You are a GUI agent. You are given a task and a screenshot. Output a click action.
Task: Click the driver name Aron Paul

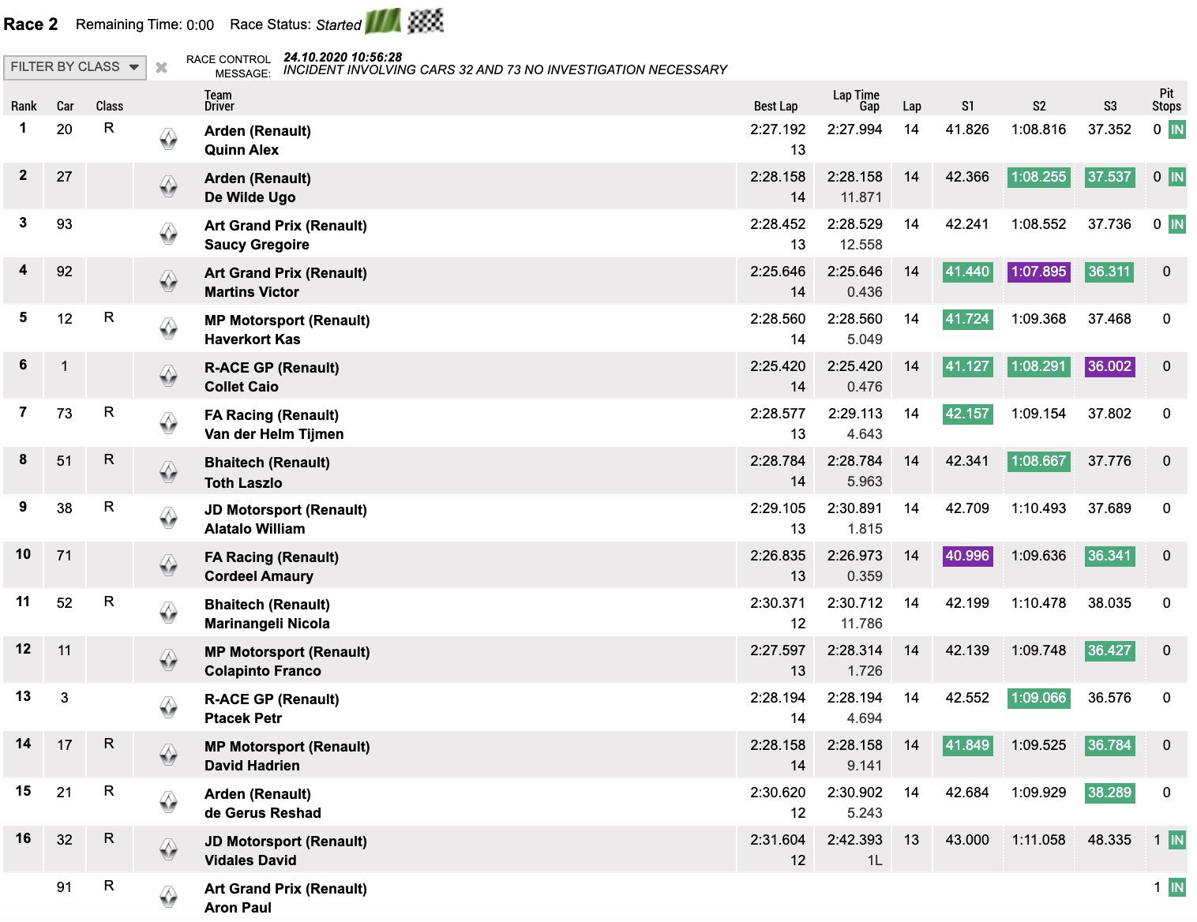pos(238,908)
